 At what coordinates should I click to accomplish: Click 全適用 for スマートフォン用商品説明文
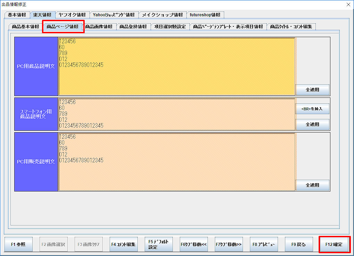click(312, 125)
